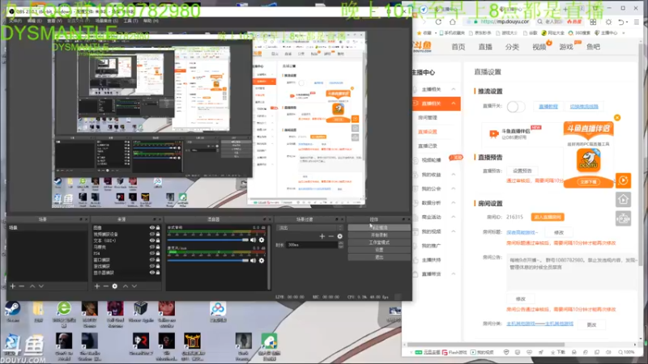Screen dimensions: 648x364
Task: Click the floating home icon on Douyu page
Action: pos(623,199)
